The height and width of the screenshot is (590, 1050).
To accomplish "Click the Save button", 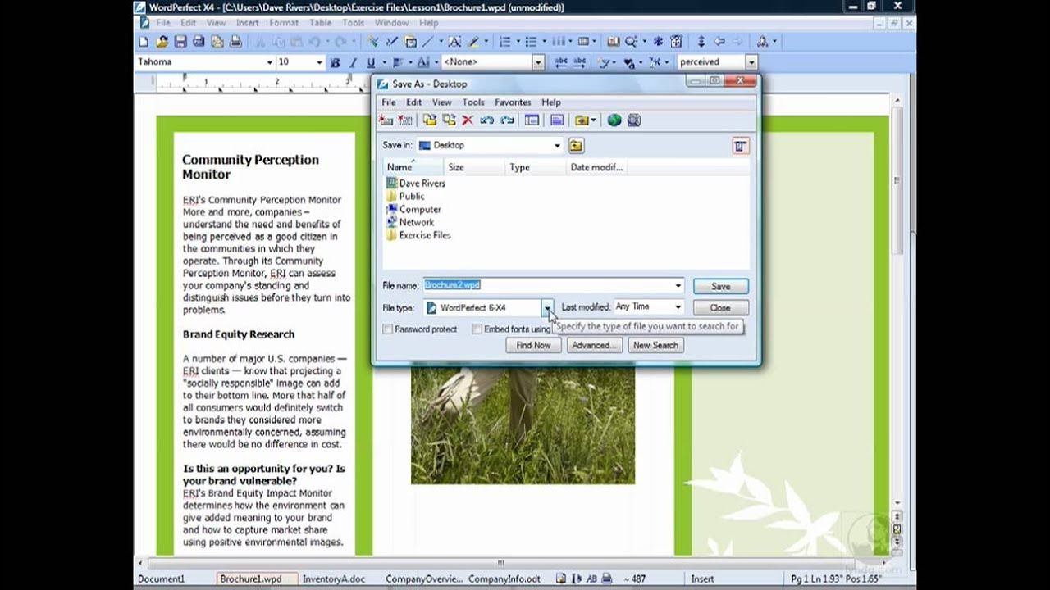I will coord(720,287).
